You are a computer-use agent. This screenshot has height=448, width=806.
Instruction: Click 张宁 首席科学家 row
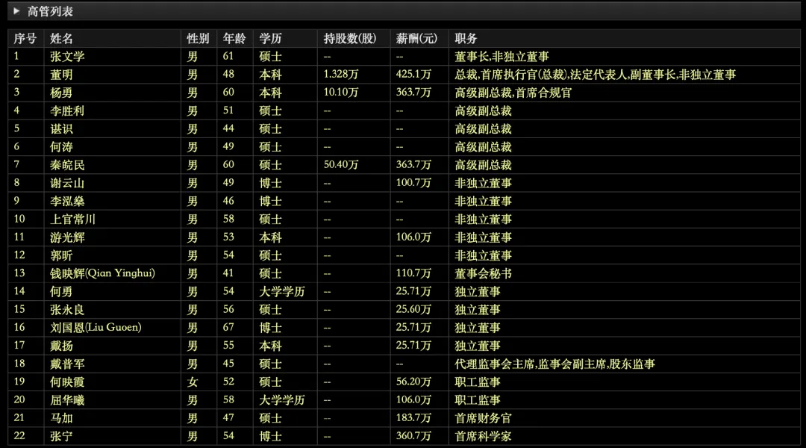coord(62,436)
